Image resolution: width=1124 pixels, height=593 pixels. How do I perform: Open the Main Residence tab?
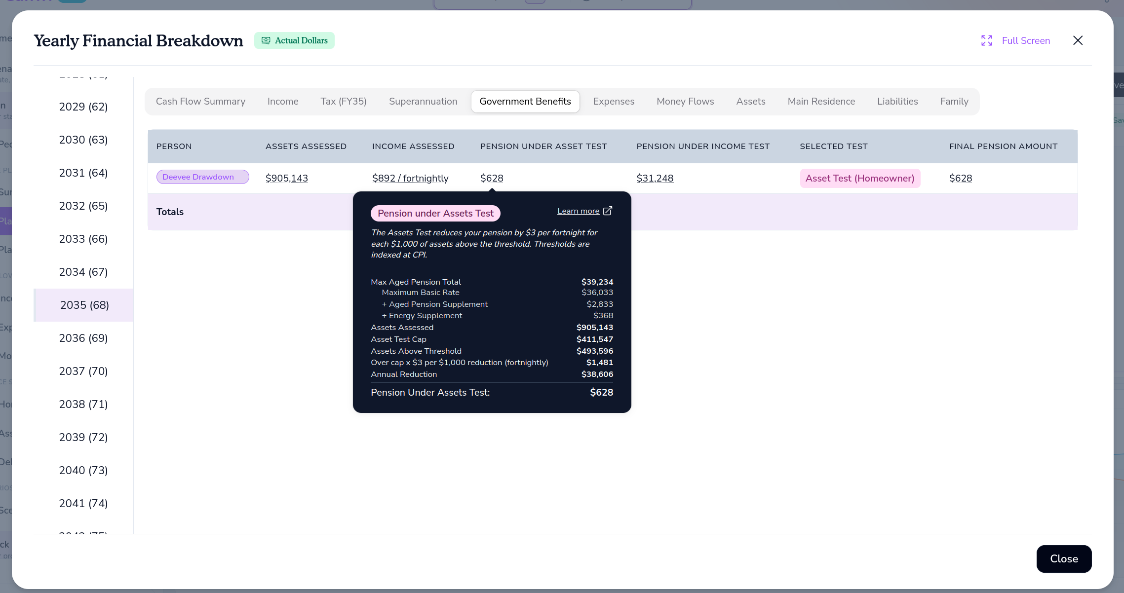(x=821, y=102)
